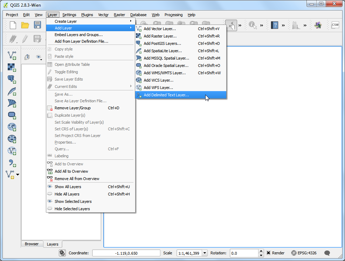Click the CSW catalog client icon
345x261 pixels.
point(335,25)
